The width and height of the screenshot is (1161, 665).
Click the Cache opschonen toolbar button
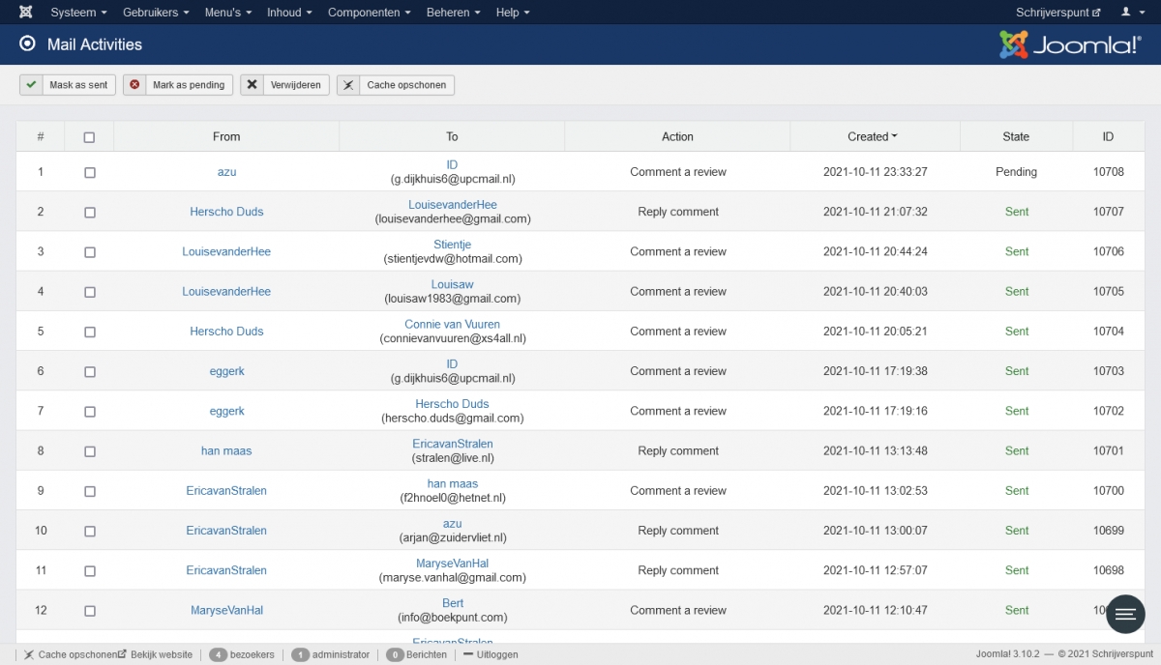396,85
